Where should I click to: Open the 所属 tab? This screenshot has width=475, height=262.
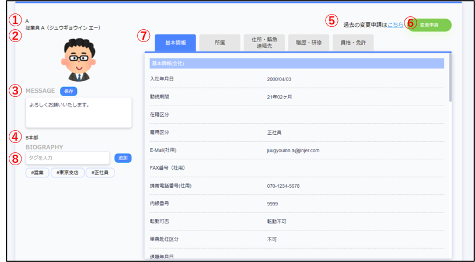(220, 43)
